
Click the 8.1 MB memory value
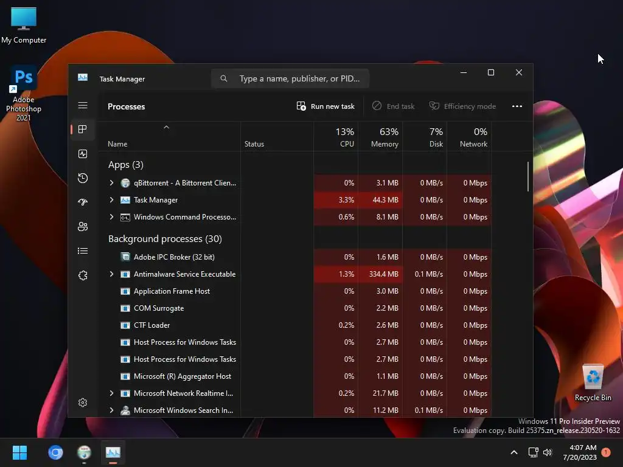pos(387,217)
